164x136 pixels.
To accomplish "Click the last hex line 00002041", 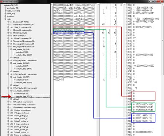I will (59, 79).
